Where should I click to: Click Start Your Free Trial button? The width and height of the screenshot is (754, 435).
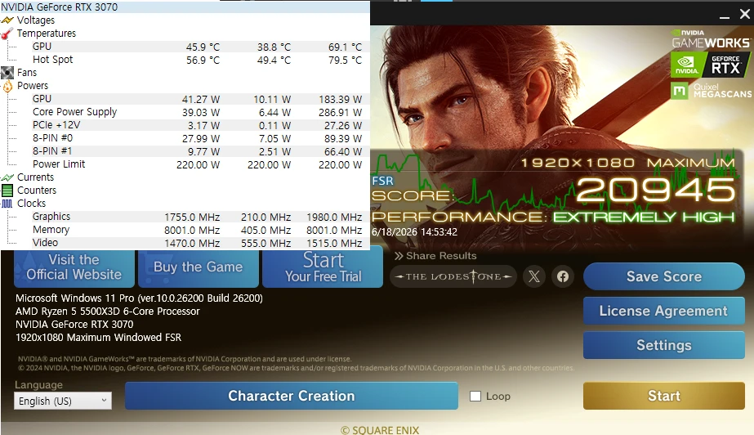click(323, 267)
